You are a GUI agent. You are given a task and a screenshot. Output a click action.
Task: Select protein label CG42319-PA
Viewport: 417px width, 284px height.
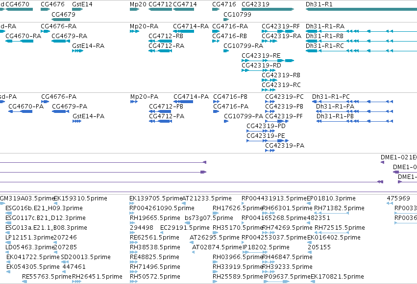pos(285,145)
